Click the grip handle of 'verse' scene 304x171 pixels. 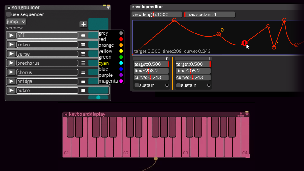(83, 54)
